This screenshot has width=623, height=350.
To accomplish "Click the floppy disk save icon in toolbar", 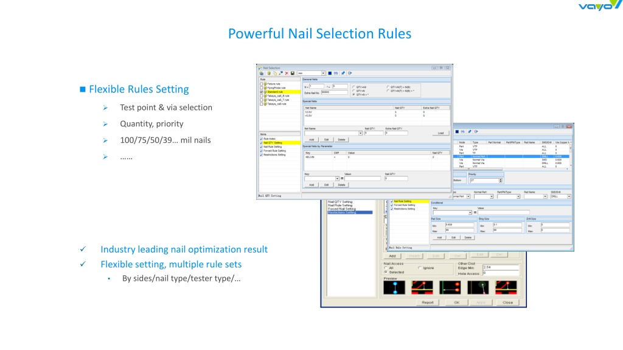I will coord(293,74).
